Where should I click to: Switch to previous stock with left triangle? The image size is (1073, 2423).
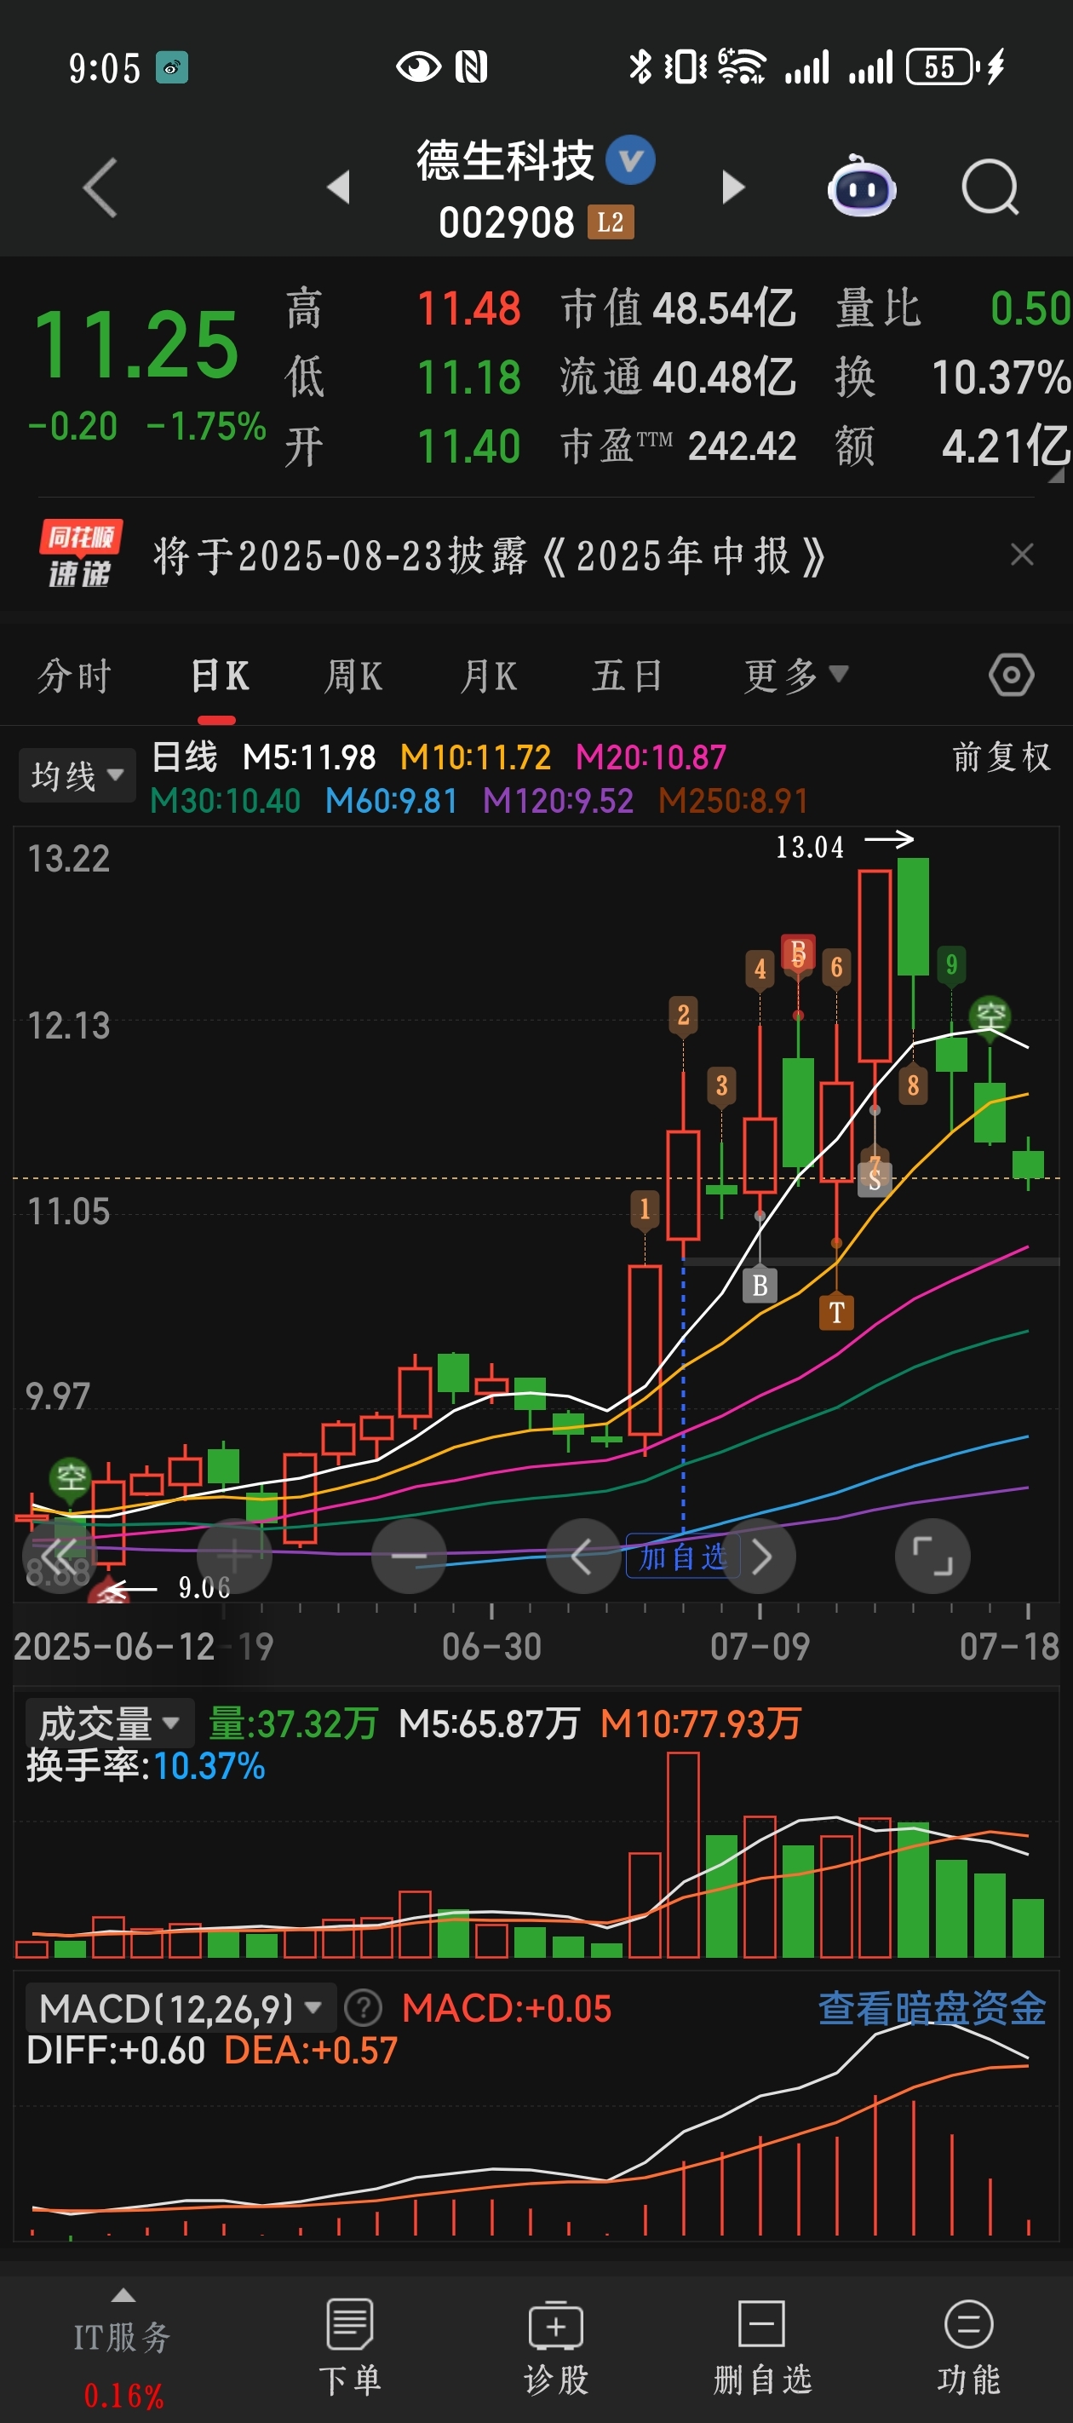coord(339,187)
